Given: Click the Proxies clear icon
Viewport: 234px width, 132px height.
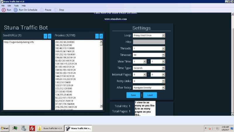Looking at the screenshot, I should pos(101,36).
